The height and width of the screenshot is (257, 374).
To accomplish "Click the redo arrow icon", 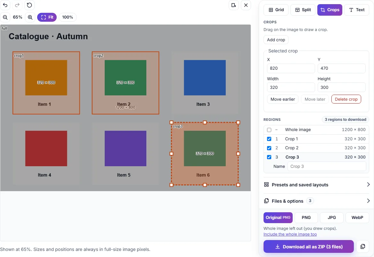I will pyautogui.click(x=17, y=5).
